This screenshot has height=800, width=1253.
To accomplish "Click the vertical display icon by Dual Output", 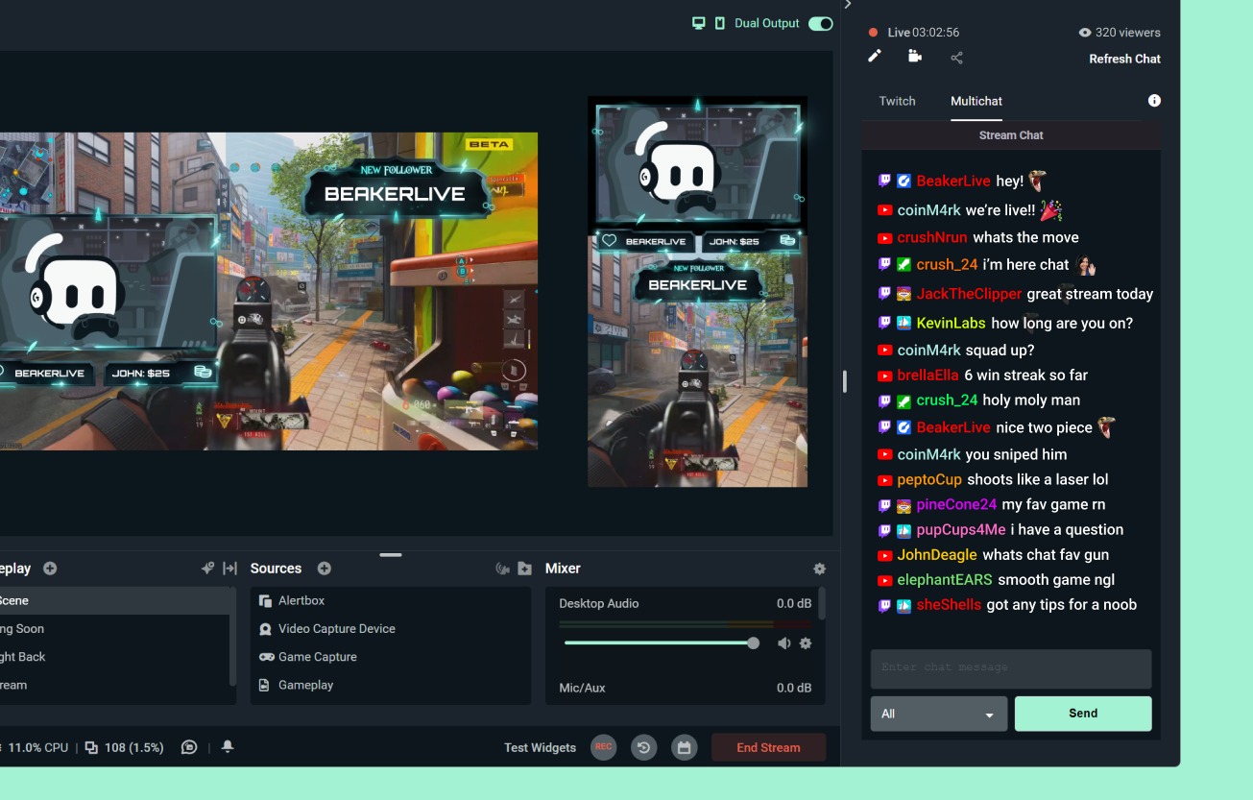I will 720,23.
